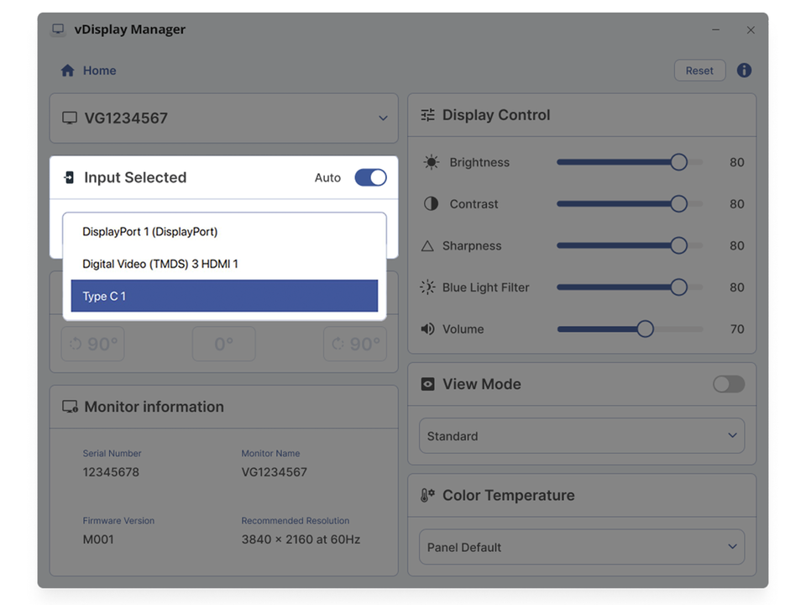Click the Volume speaker icon

pos(428,329)
